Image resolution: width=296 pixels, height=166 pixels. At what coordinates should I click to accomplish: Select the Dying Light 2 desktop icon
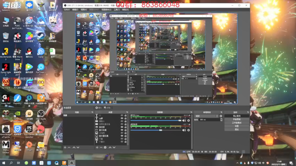(x=6, y=69)
